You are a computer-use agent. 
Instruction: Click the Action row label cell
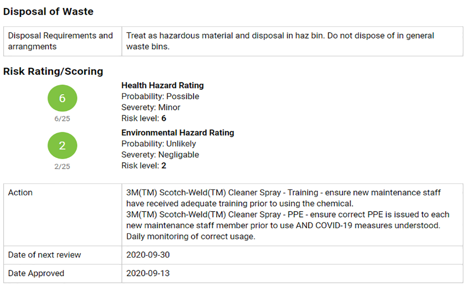(63, 215)
